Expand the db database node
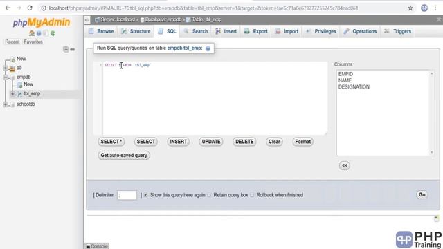Screen dimensions: 443x249 coord(6,68)
